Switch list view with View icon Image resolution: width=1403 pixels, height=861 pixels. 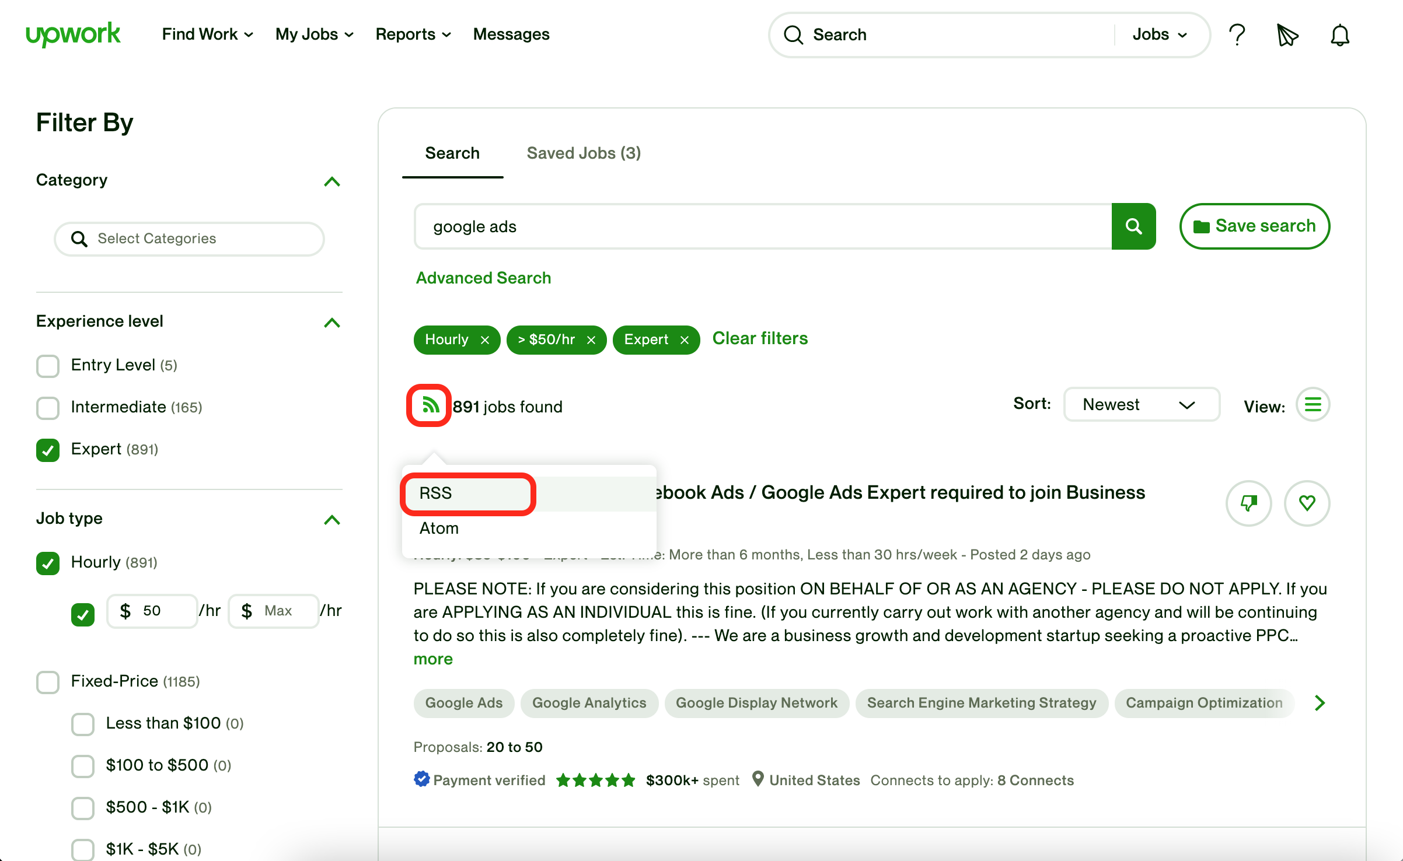click(x=1313, y=405)
